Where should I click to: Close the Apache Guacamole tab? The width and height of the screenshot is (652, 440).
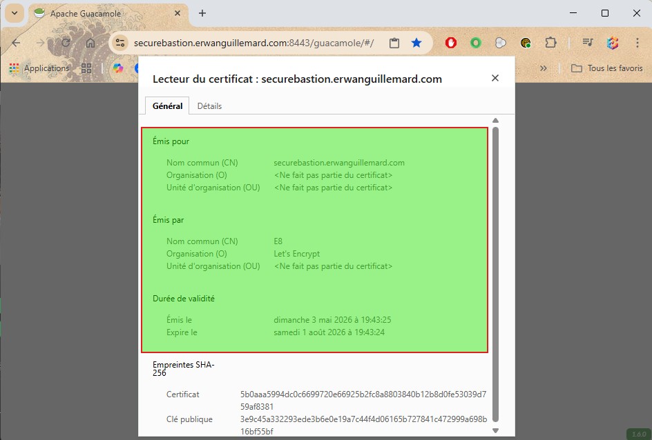(x=178, y=13)
